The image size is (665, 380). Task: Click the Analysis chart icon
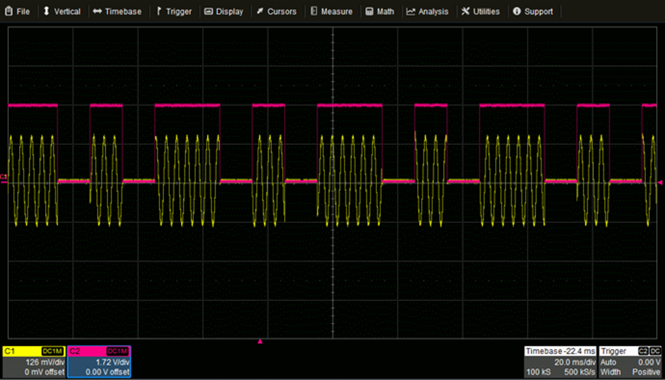[x=411, y=11]
